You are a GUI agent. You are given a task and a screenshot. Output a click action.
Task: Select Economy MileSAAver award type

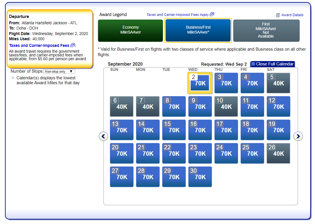131,31
